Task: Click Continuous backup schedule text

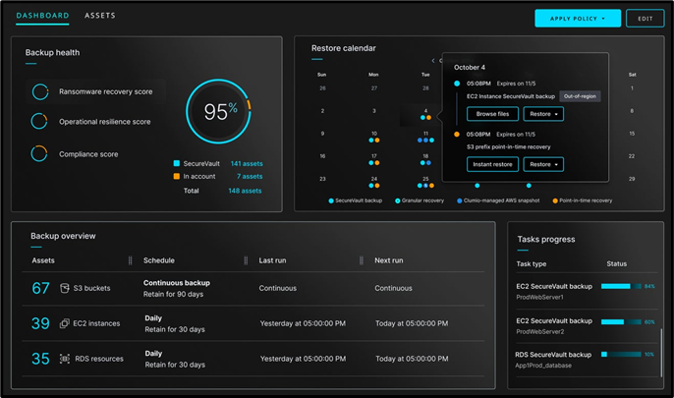Action: tap(177, 283)
